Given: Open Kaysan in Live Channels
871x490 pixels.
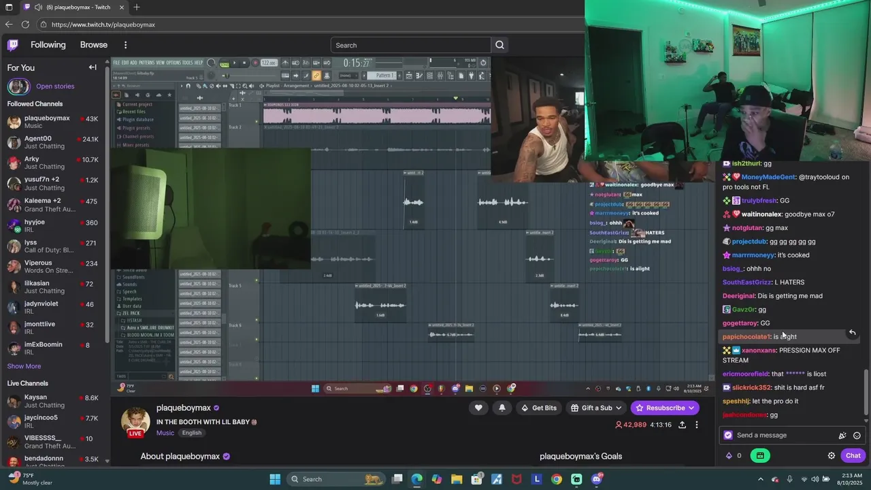Looking at the screenshot, I should point(53,401).
